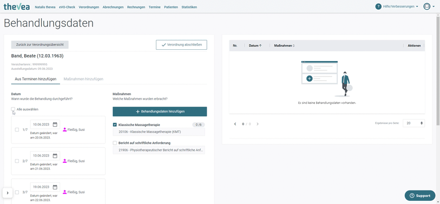Viewport: 440px width, 204px height.
Task: Click 20106 - Klassische Massagetherapie (KMT) field
Action: tap(159, 132)
